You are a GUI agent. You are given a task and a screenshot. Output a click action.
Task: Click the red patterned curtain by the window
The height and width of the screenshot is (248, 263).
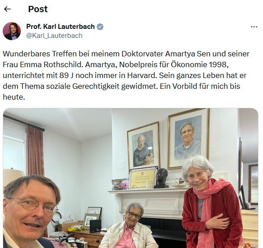pos(36,152)
